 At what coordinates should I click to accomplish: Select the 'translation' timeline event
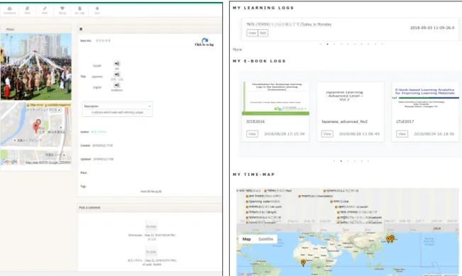coord(315,196)
